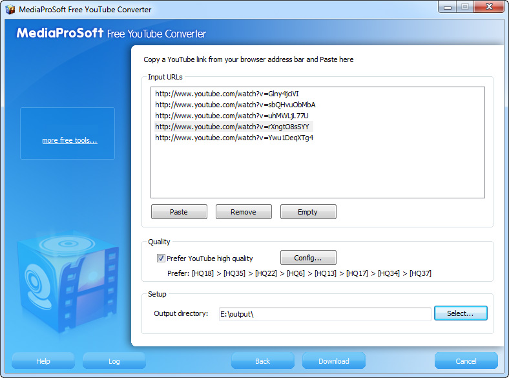This screenshot has width=509, height=378.
Task: Close the Free YouTube Converter window
Action: (x=490, y=7)
